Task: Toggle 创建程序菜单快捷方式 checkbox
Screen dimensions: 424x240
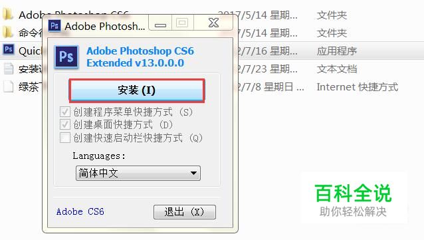Action: coord(65,112)
